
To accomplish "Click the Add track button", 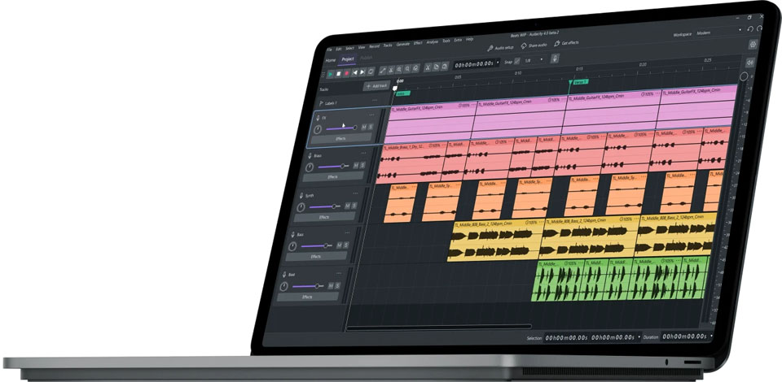I will pyautogui.click(x=376, y=85).
